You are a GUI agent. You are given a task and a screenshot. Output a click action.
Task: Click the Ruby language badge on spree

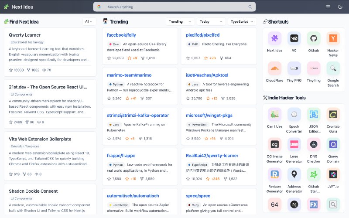coord(193,205)
